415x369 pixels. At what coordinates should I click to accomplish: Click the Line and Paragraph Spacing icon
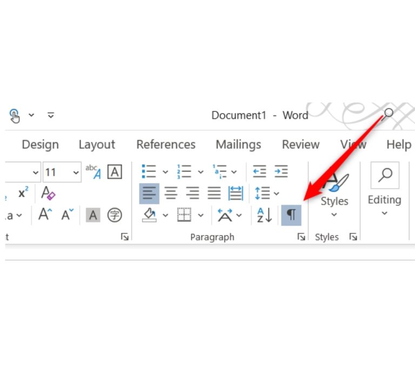click(262, 193)
